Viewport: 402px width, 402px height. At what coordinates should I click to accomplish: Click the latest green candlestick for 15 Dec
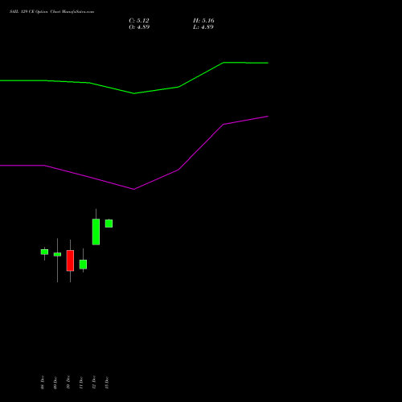[109, 224]
